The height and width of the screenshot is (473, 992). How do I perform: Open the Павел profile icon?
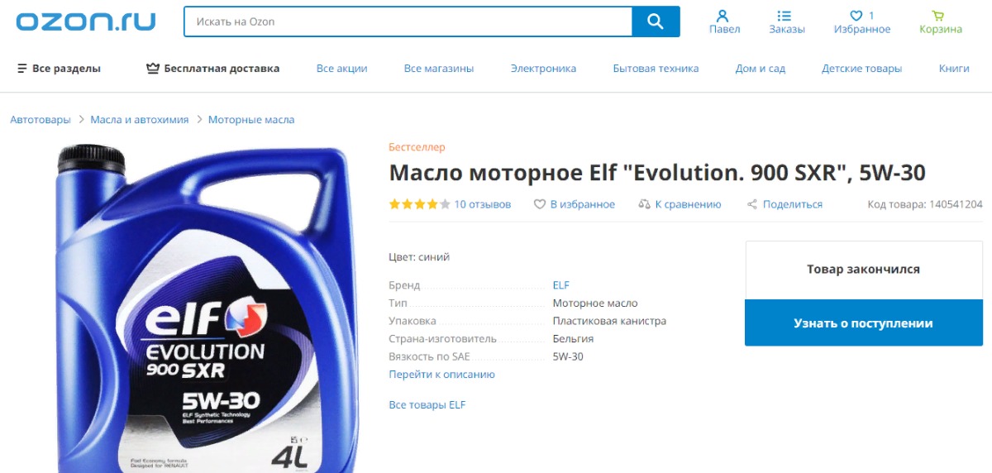(723, 16)
